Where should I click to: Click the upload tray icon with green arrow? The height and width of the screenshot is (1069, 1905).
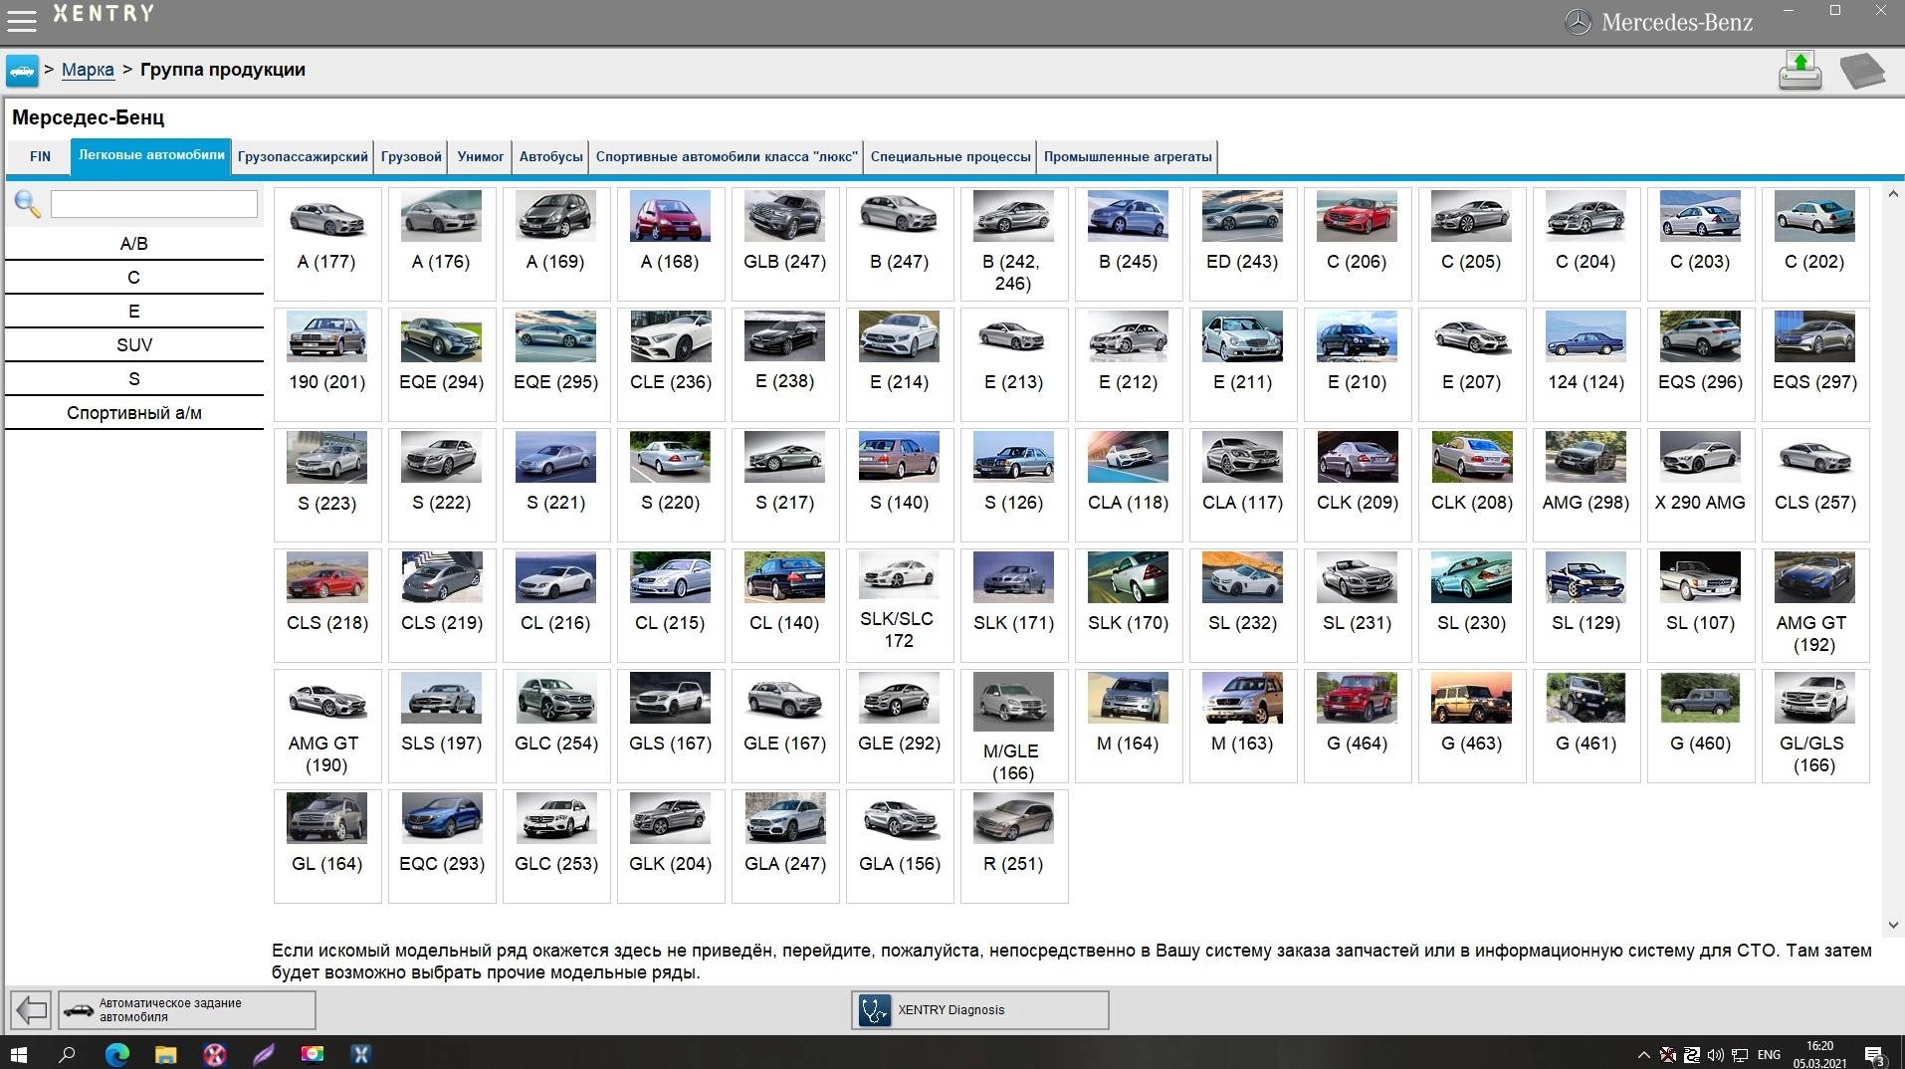[1799, 71]
